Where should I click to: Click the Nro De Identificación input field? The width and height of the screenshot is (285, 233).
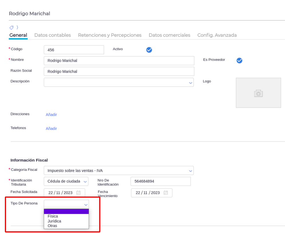click(x=160, y=181)
